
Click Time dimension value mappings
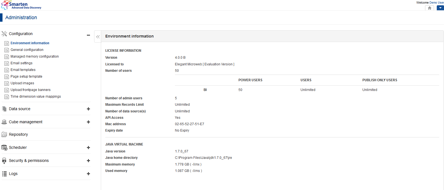pyautogui.click(x=36, y=97)
